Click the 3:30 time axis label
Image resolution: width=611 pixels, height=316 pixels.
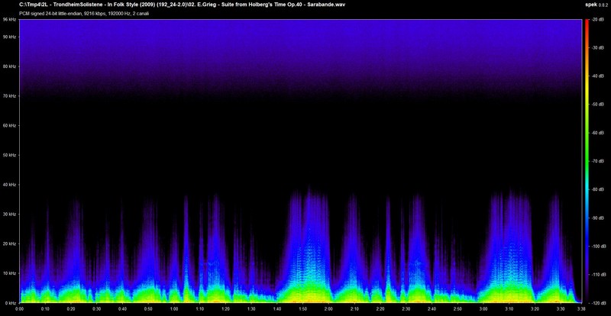tap(561, 308)
